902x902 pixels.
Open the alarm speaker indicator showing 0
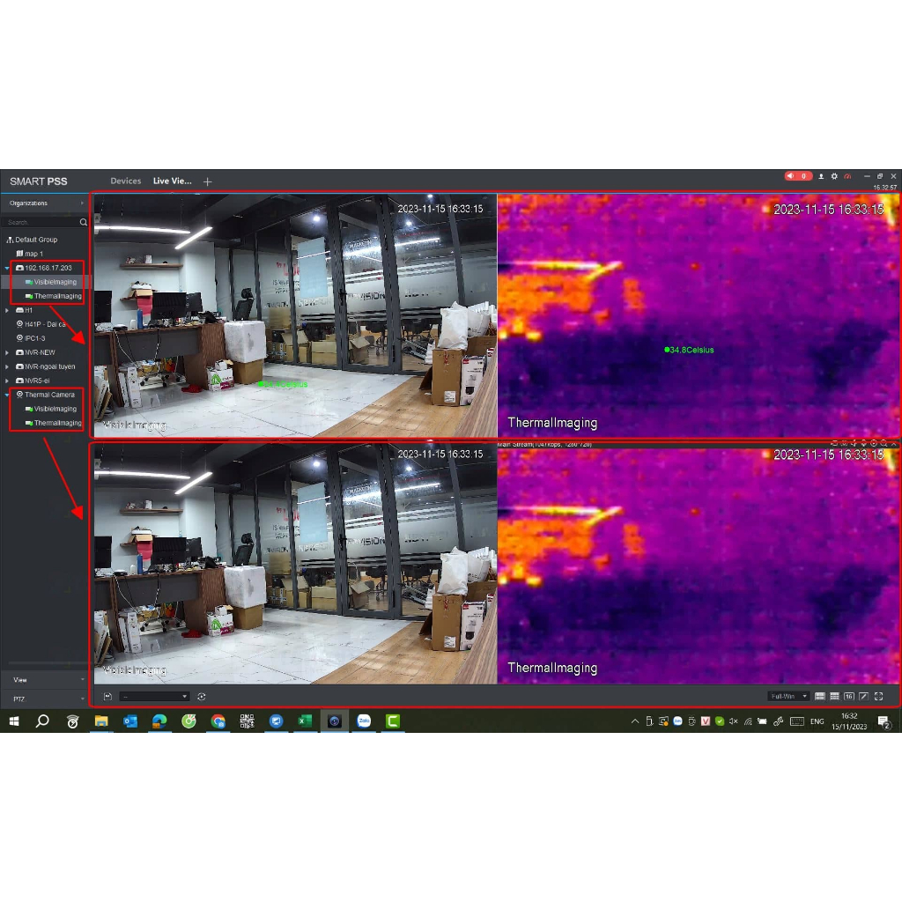(x=798, y=176)
